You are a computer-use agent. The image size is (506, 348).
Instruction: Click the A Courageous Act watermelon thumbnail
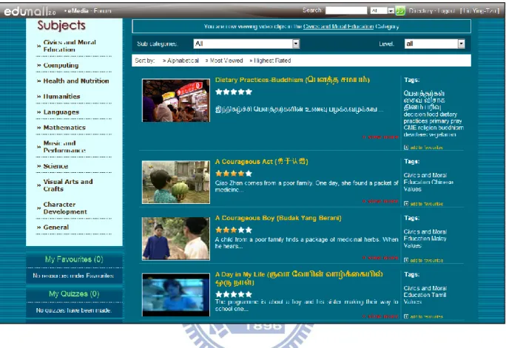click(x=176, y=182)
